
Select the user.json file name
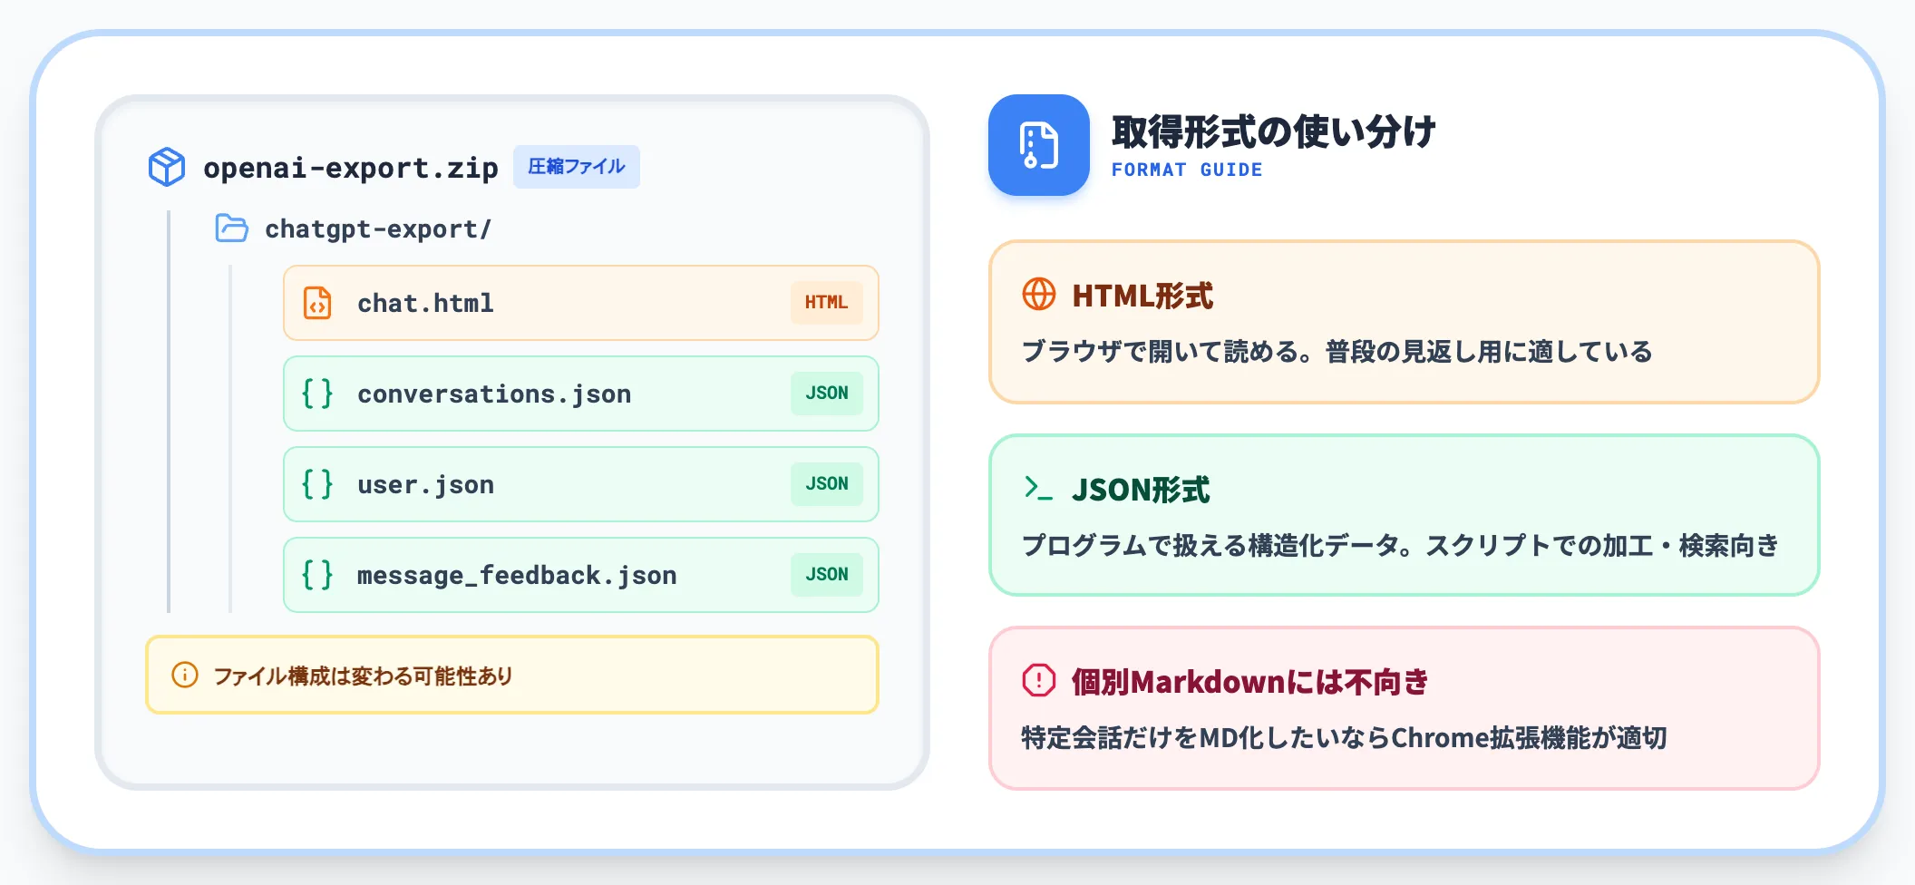pyautogui.click(x=425, y=484)
